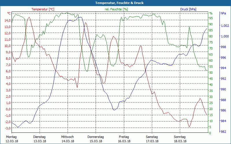Viewport: 231px width, 144px height.
Task: Click the Montag day label
Action: [x=12, y=137]
